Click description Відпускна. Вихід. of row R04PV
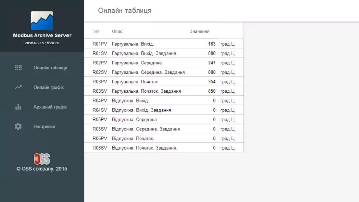 pyautogui.click(x=130, y=101)
